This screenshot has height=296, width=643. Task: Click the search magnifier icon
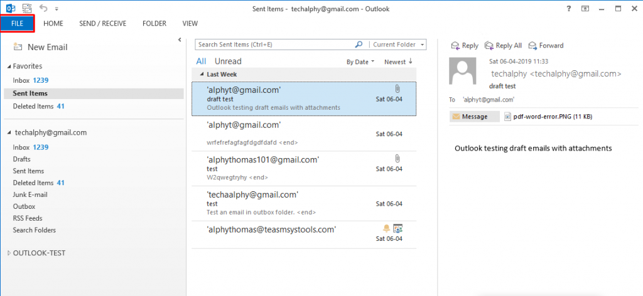[x=359, y=45]
